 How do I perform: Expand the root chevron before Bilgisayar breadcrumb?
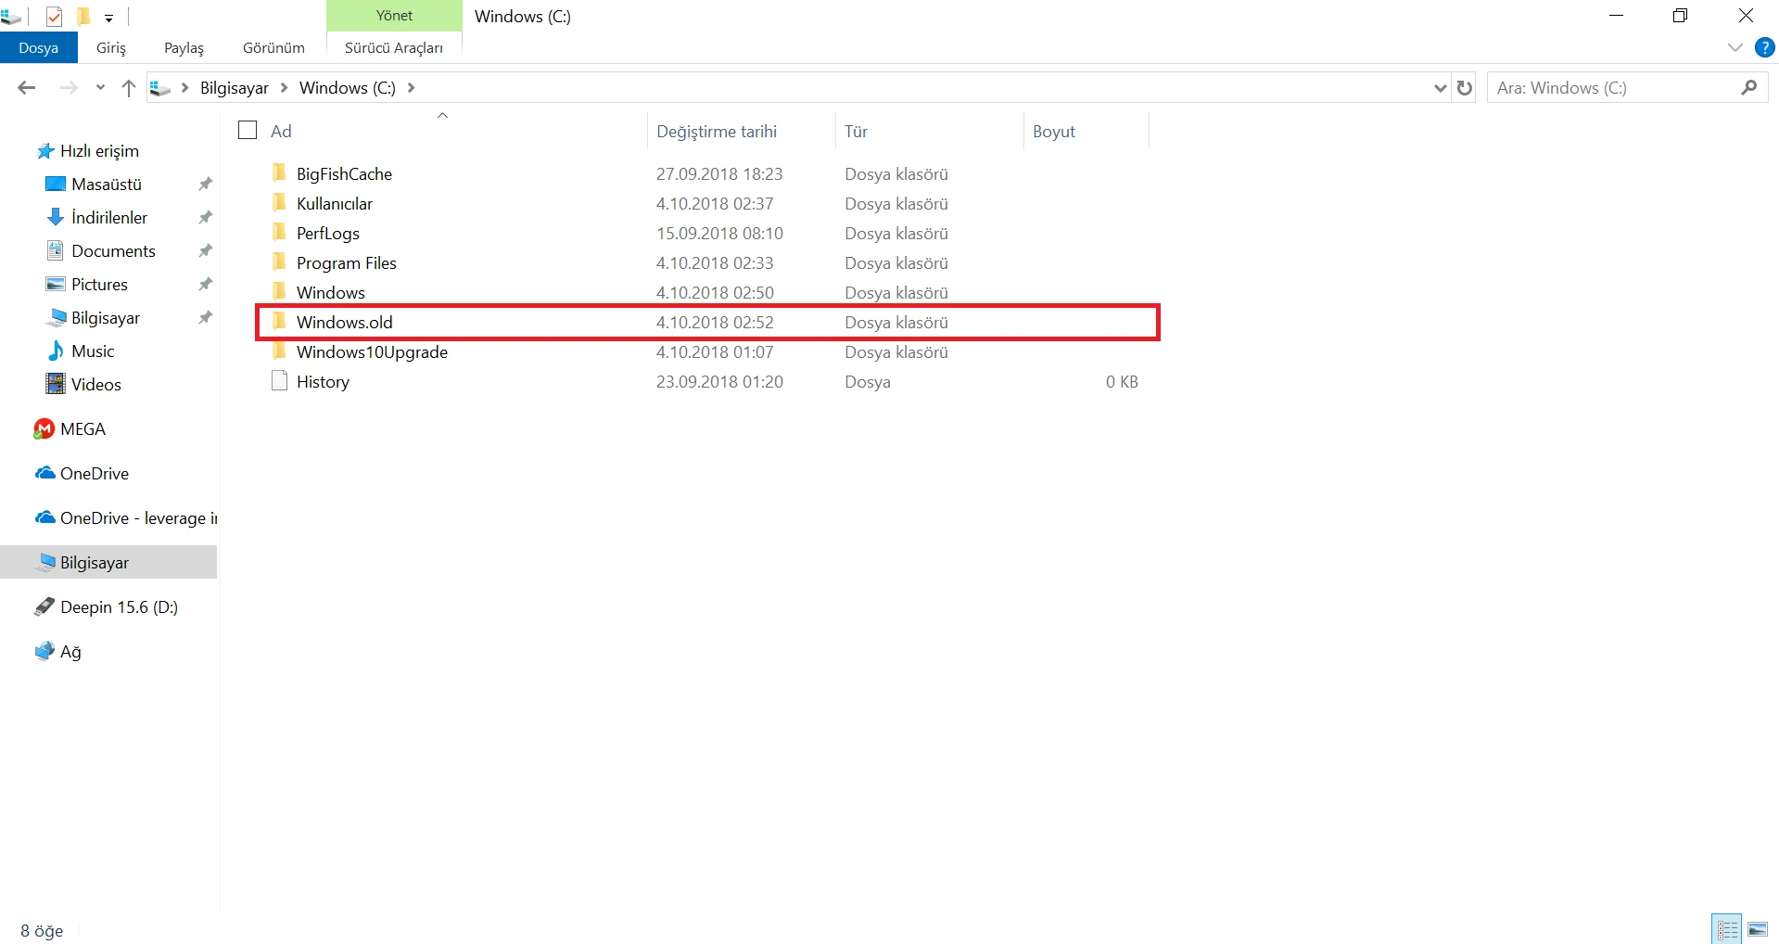pos(184,88)
